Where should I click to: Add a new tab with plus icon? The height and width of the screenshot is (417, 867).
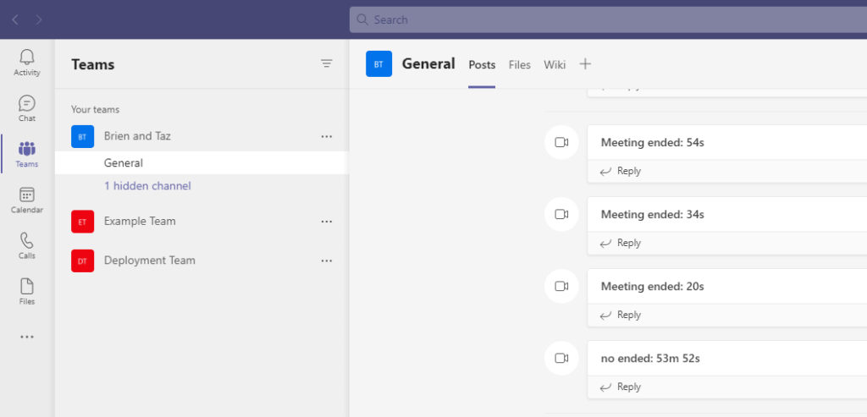click(585, 64)
